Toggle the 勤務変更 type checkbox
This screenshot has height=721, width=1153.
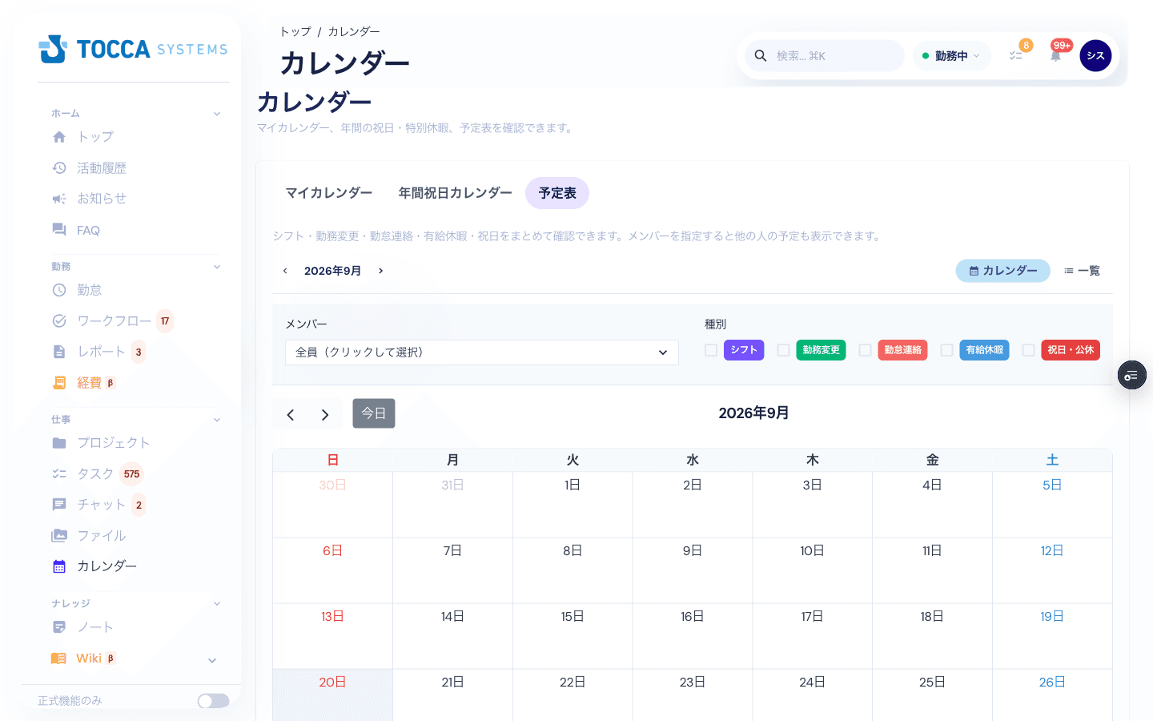pyautogui.click(x=783, y=350)
